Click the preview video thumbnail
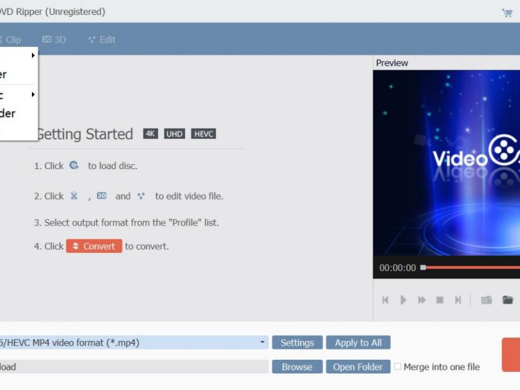 (446, 162)
